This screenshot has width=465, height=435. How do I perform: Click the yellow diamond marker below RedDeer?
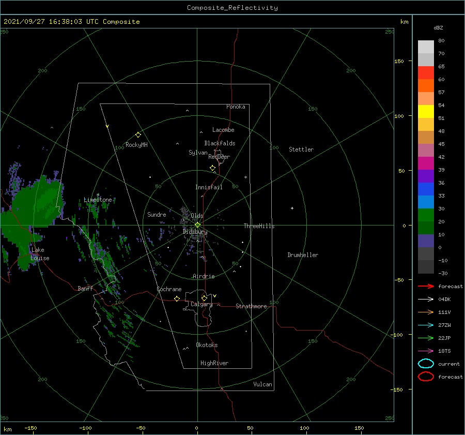[x=212, y=168]
